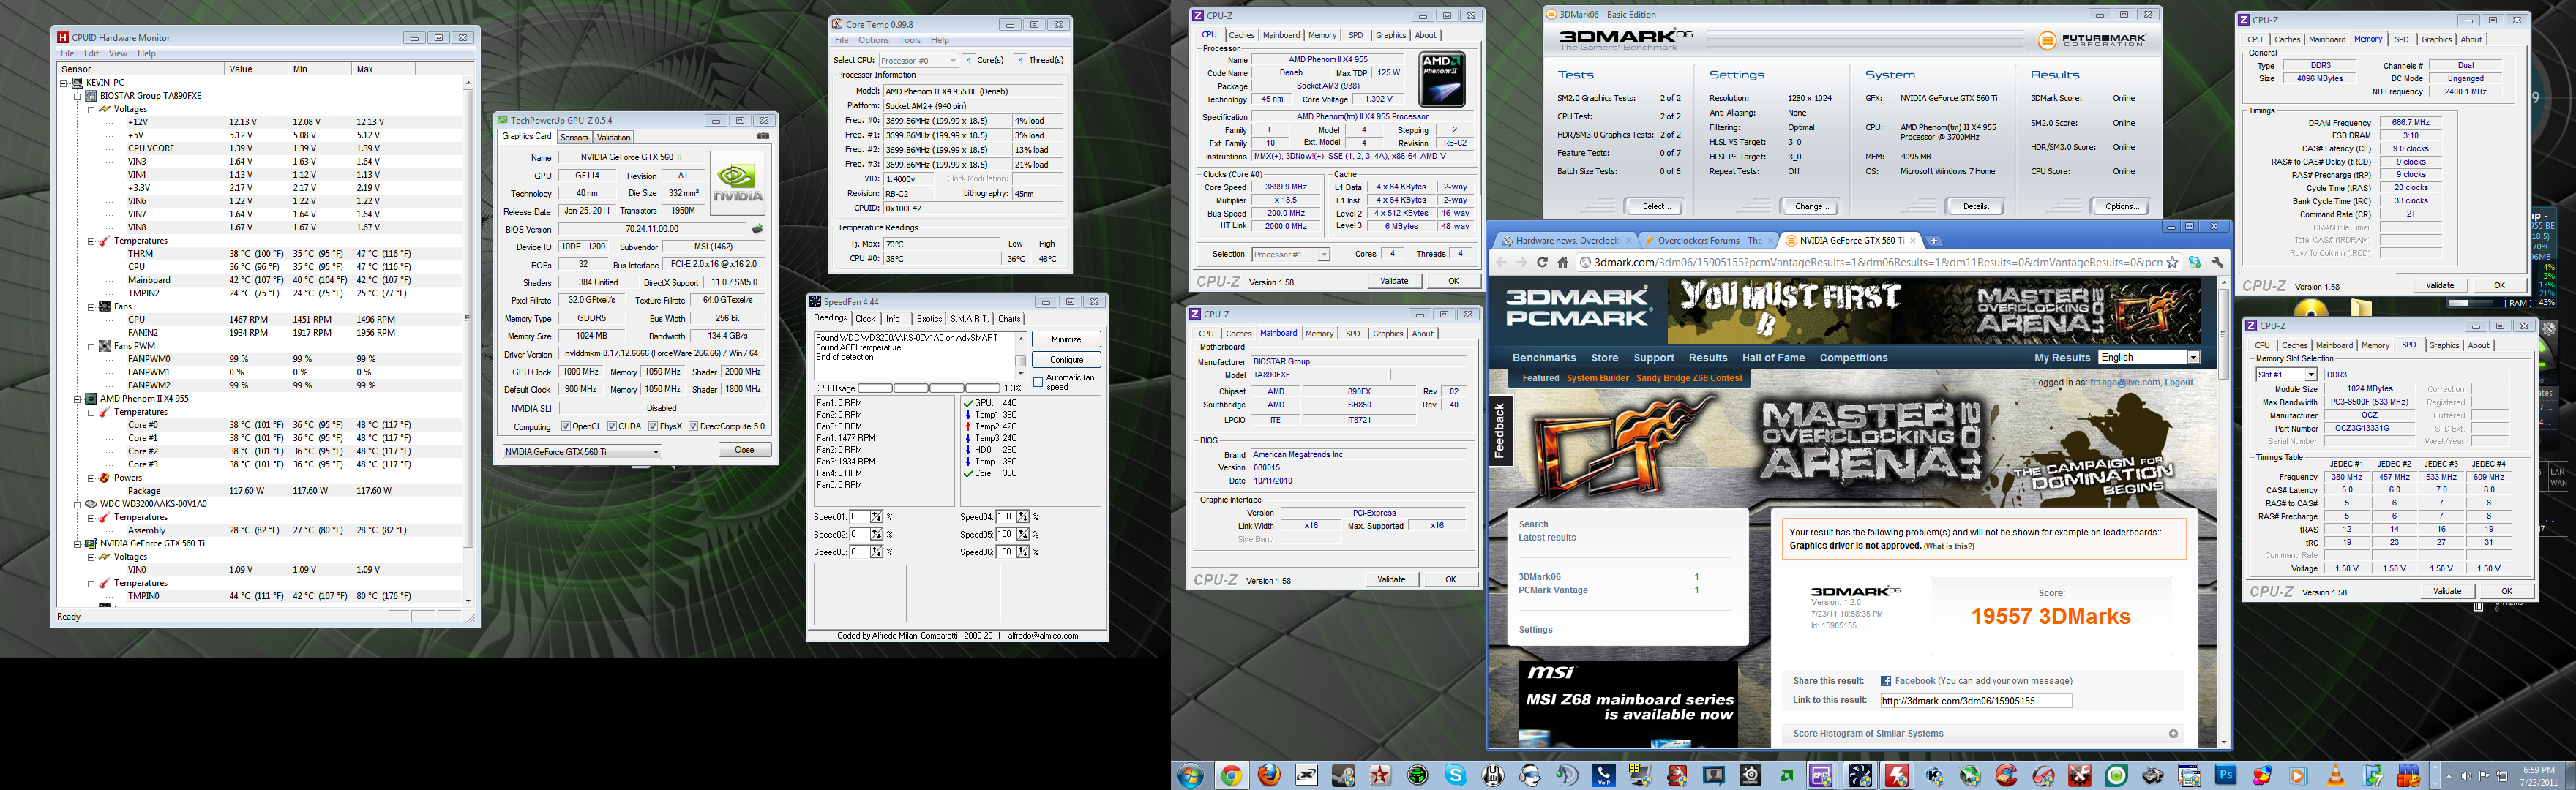The image size is (2576, 790).
Task: Toggle PhysX checkbox in GPU-Z
Action: (x=653, y=427)
